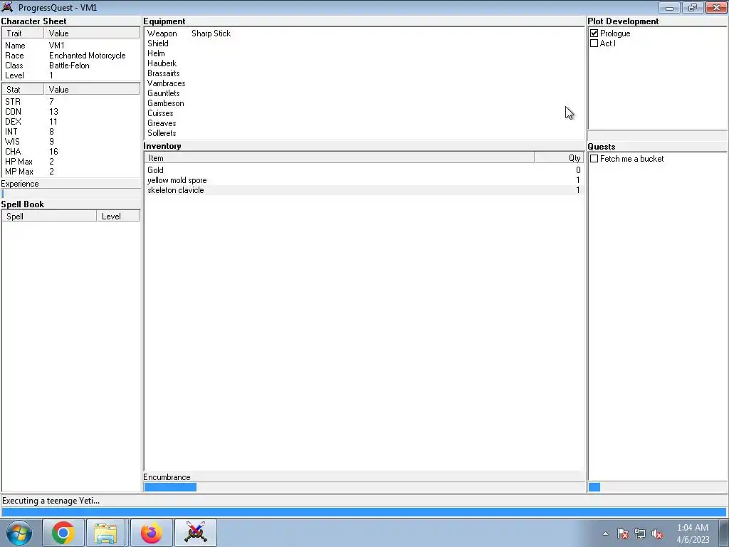Select Sollerets equipment row
This screenshot has width=729, height=547.
coord(364,133)
